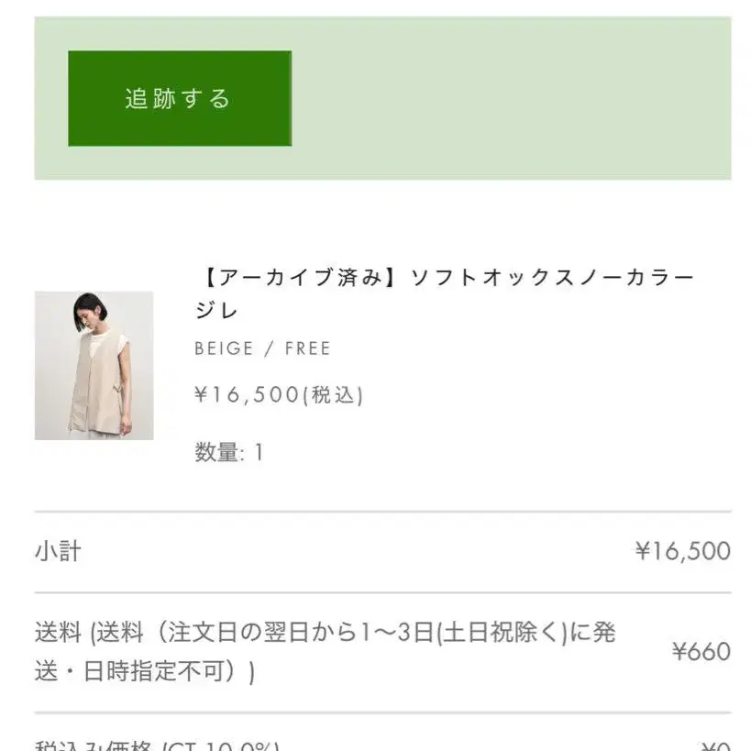Open the ソフトオックスノーカラージレ product title link
Viewport: 751px width, 751px height.
pyautogui.click(x=445, y=293)
